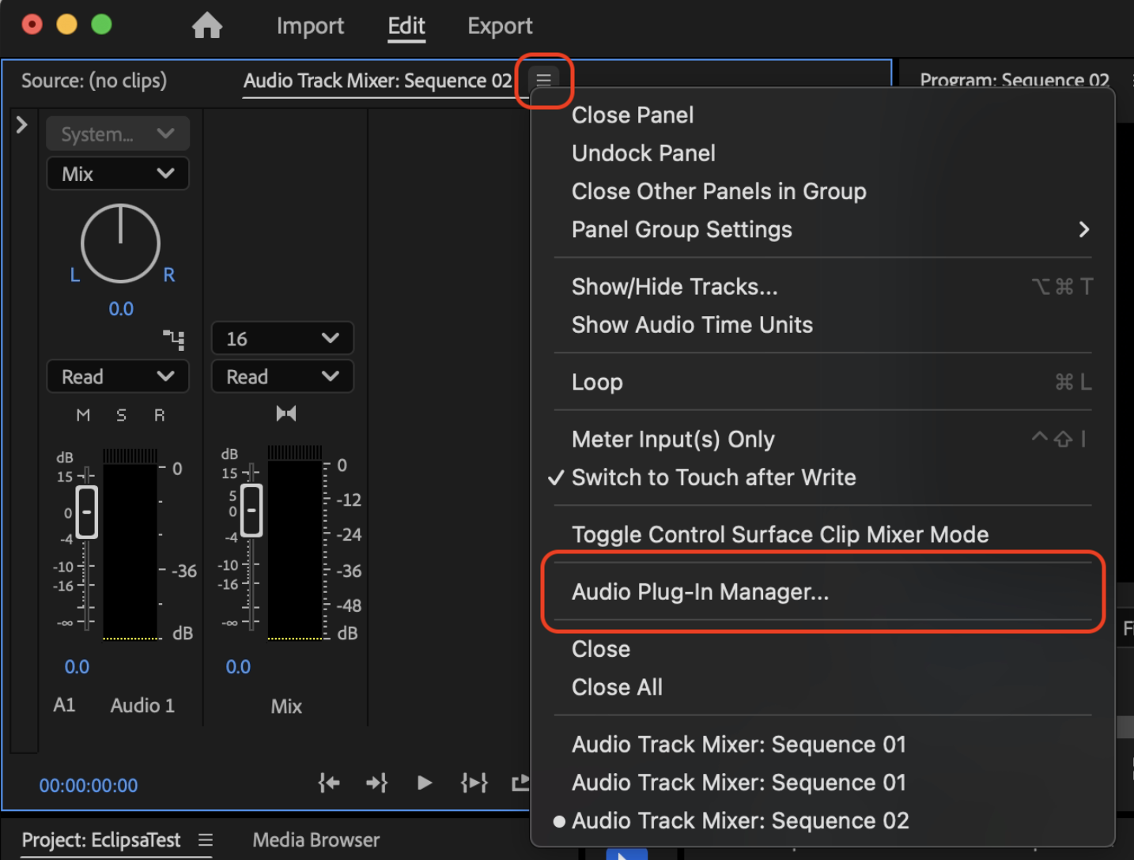Open the Project EclipsaTest panel menu icon
This screenshot has width=1134, height=860.
click(206, 839)
